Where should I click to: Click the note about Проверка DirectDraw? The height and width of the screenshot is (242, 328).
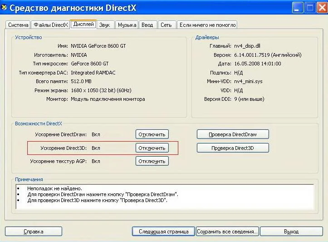(103, 194)
